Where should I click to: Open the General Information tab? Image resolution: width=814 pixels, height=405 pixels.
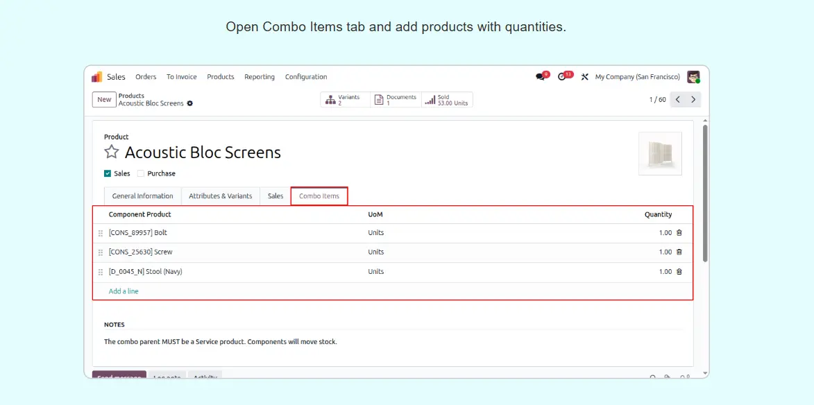(142, 196)
